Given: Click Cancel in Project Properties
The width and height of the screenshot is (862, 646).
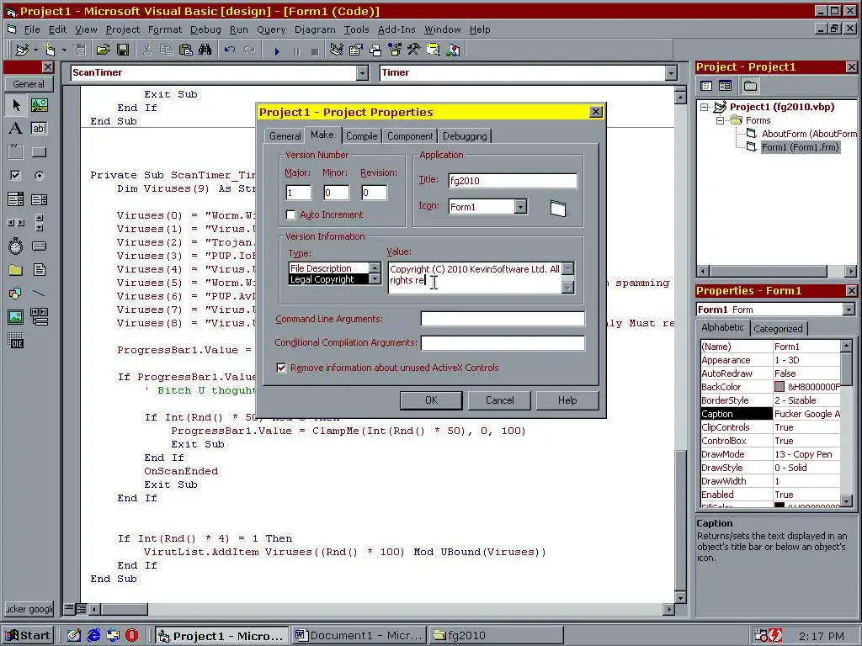Looking at the screenshot, I should [x=499, y=400].
